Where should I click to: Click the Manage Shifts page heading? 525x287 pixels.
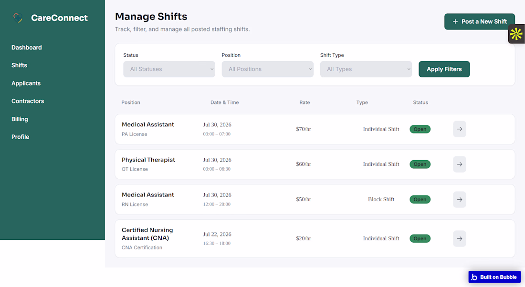[151, 16]
